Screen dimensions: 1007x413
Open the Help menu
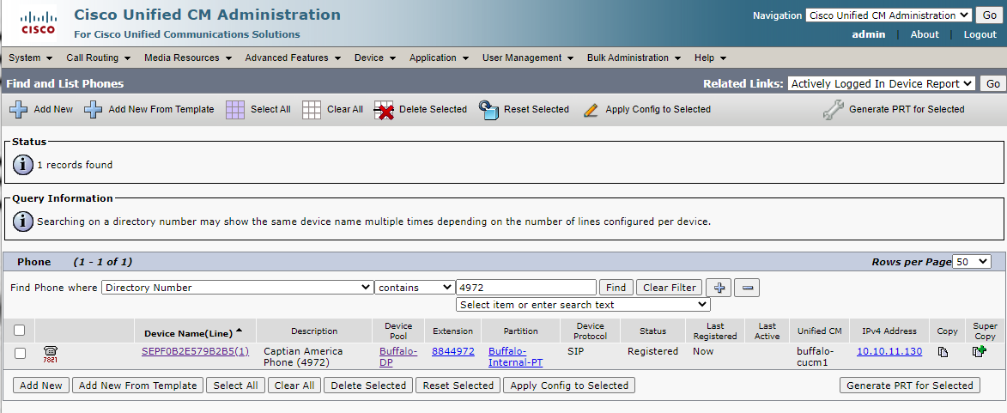pos(710,58)
